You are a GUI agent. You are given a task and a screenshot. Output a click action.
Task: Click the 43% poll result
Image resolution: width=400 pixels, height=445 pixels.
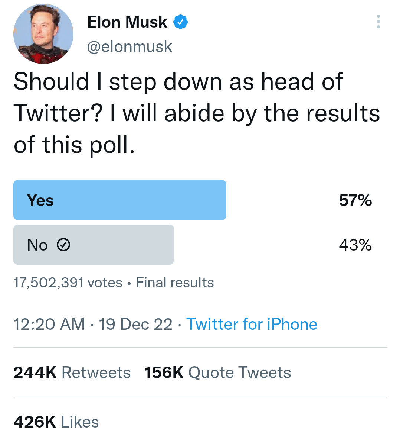pos(355,245)
